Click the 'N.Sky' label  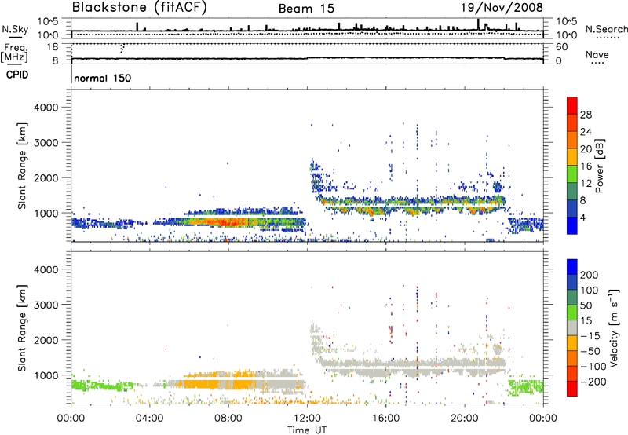click(15, 30)
